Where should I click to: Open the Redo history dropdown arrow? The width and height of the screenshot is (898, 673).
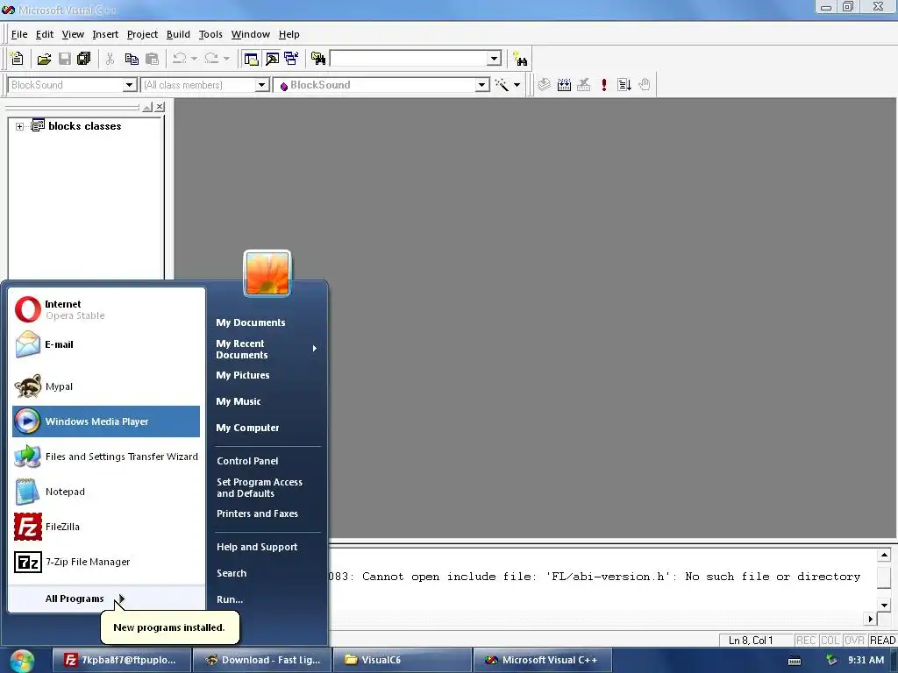click(x=226, y=59)
